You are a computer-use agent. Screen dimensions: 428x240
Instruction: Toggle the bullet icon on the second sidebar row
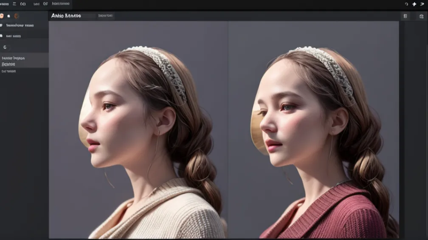tap(1, 36)
